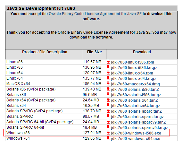Download jdk-7u60-solaris-sparcv9.tar.gz file link
This screenshot has height=147, width=182.
(139, 128)
